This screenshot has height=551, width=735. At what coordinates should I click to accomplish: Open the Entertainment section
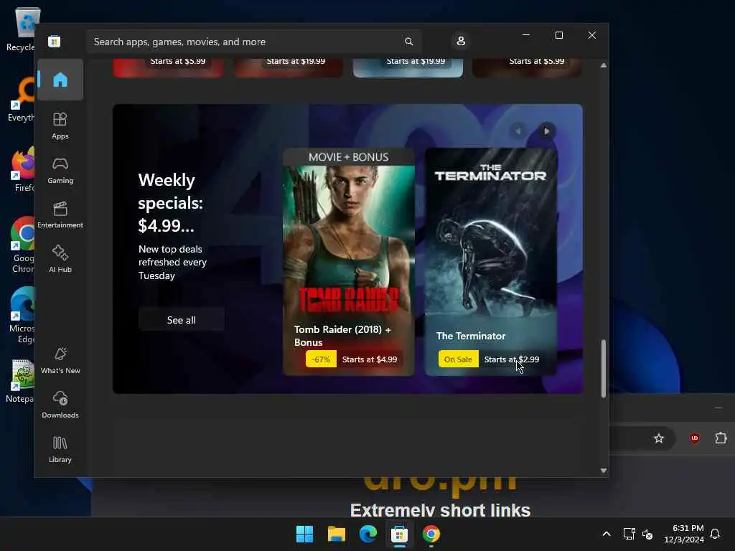(x=60, y=215)
